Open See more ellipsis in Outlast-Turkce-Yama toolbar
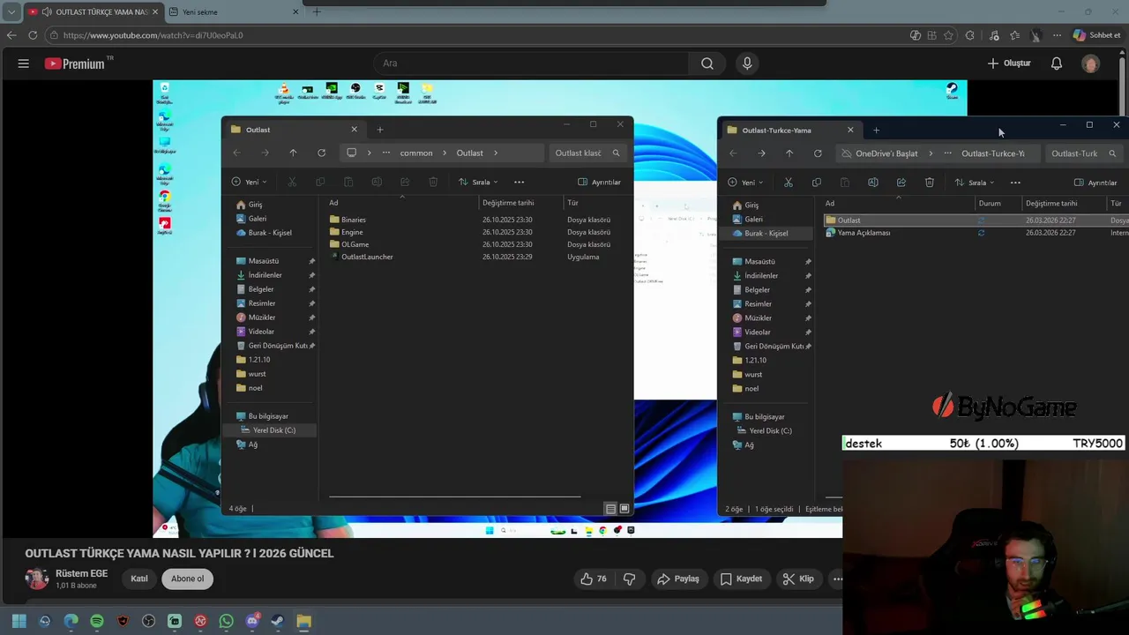This screenshot has width=1129, height=635. point(1015,183)
